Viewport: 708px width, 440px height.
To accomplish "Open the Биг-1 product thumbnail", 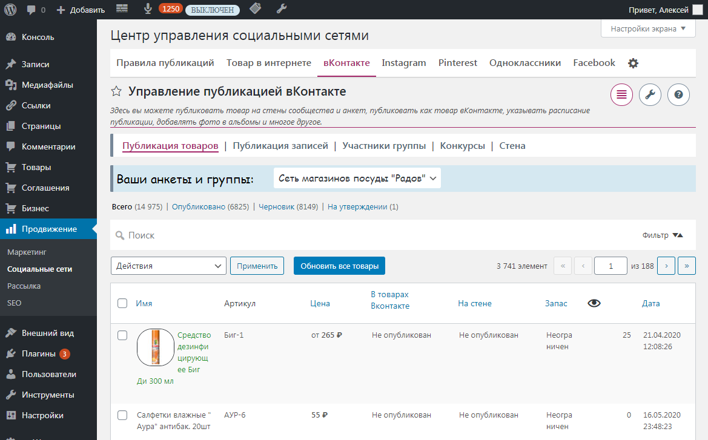I will tap(155, 347).
